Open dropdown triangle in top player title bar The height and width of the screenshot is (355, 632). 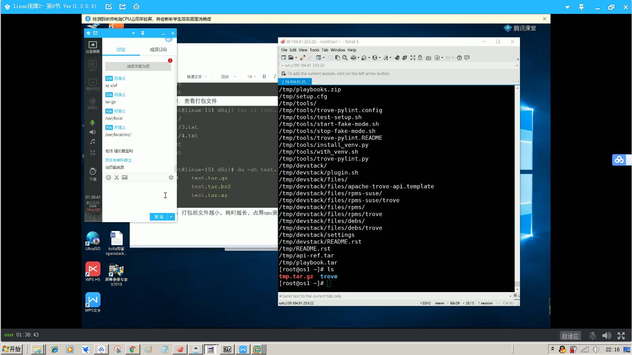568,7
